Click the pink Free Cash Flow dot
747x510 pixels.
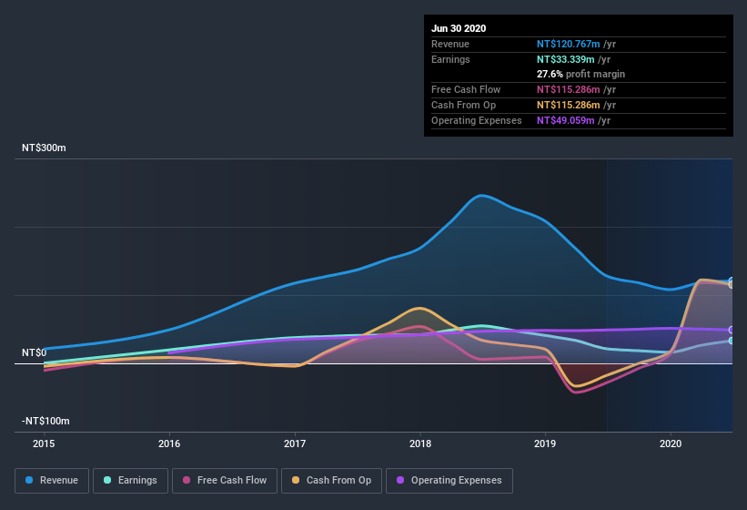(187, 480)
